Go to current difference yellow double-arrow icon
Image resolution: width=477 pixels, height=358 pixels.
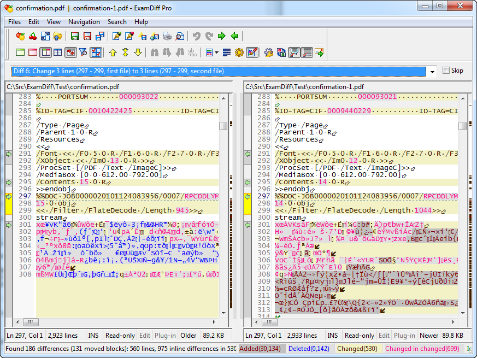tap(125, 52)
